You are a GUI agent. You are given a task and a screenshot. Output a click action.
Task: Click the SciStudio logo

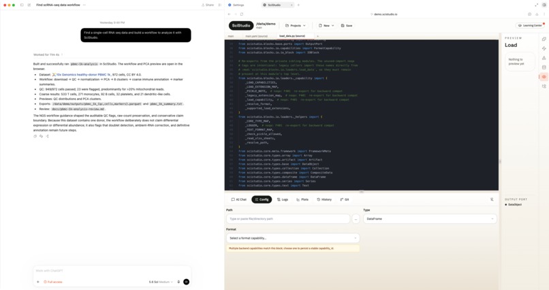(241, 26)
